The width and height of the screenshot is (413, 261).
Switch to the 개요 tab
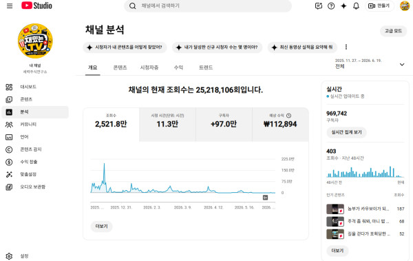coord(92,67)
